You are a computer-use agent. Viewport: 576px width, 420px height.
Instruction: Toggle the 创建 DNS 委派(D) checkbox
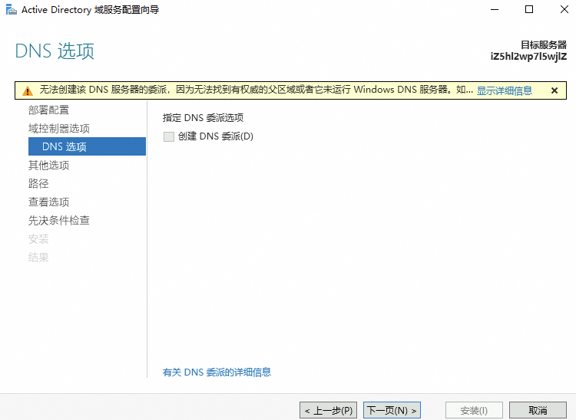point(169,136)
